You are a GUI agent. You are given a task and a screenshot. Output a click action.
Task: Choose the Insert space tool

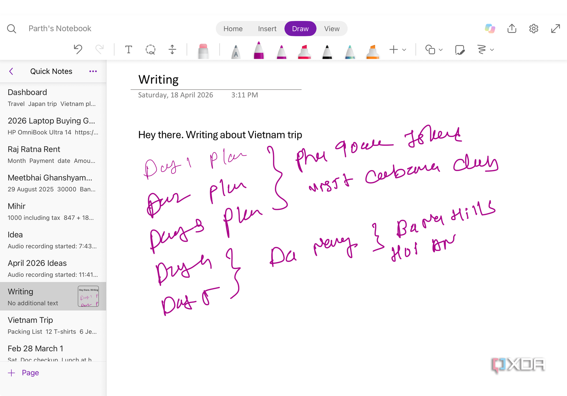click(173, 50)
